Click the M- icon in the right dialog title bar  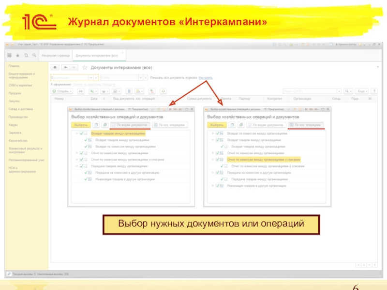click(316, 109)
